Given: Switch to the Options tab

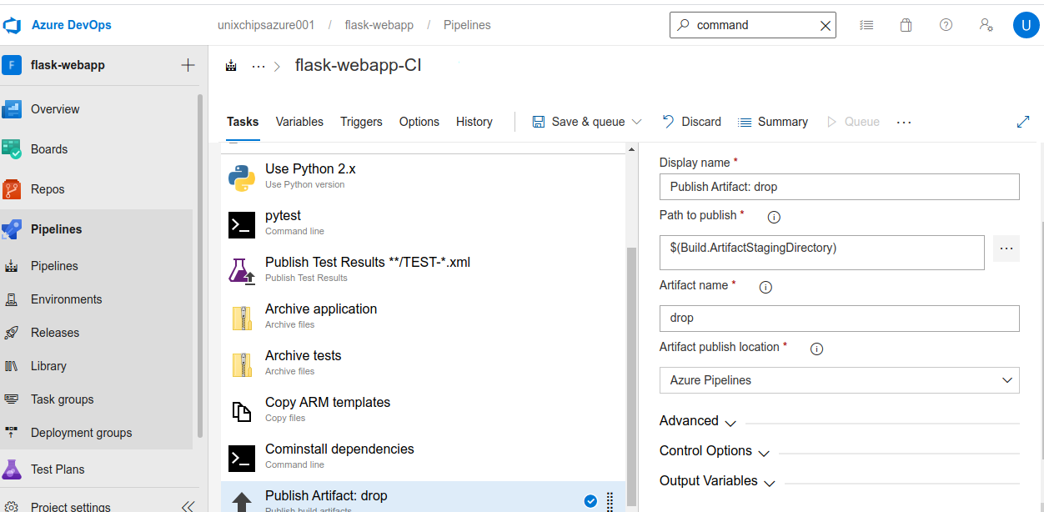Looking at the screenshot, I should (419, 122).
